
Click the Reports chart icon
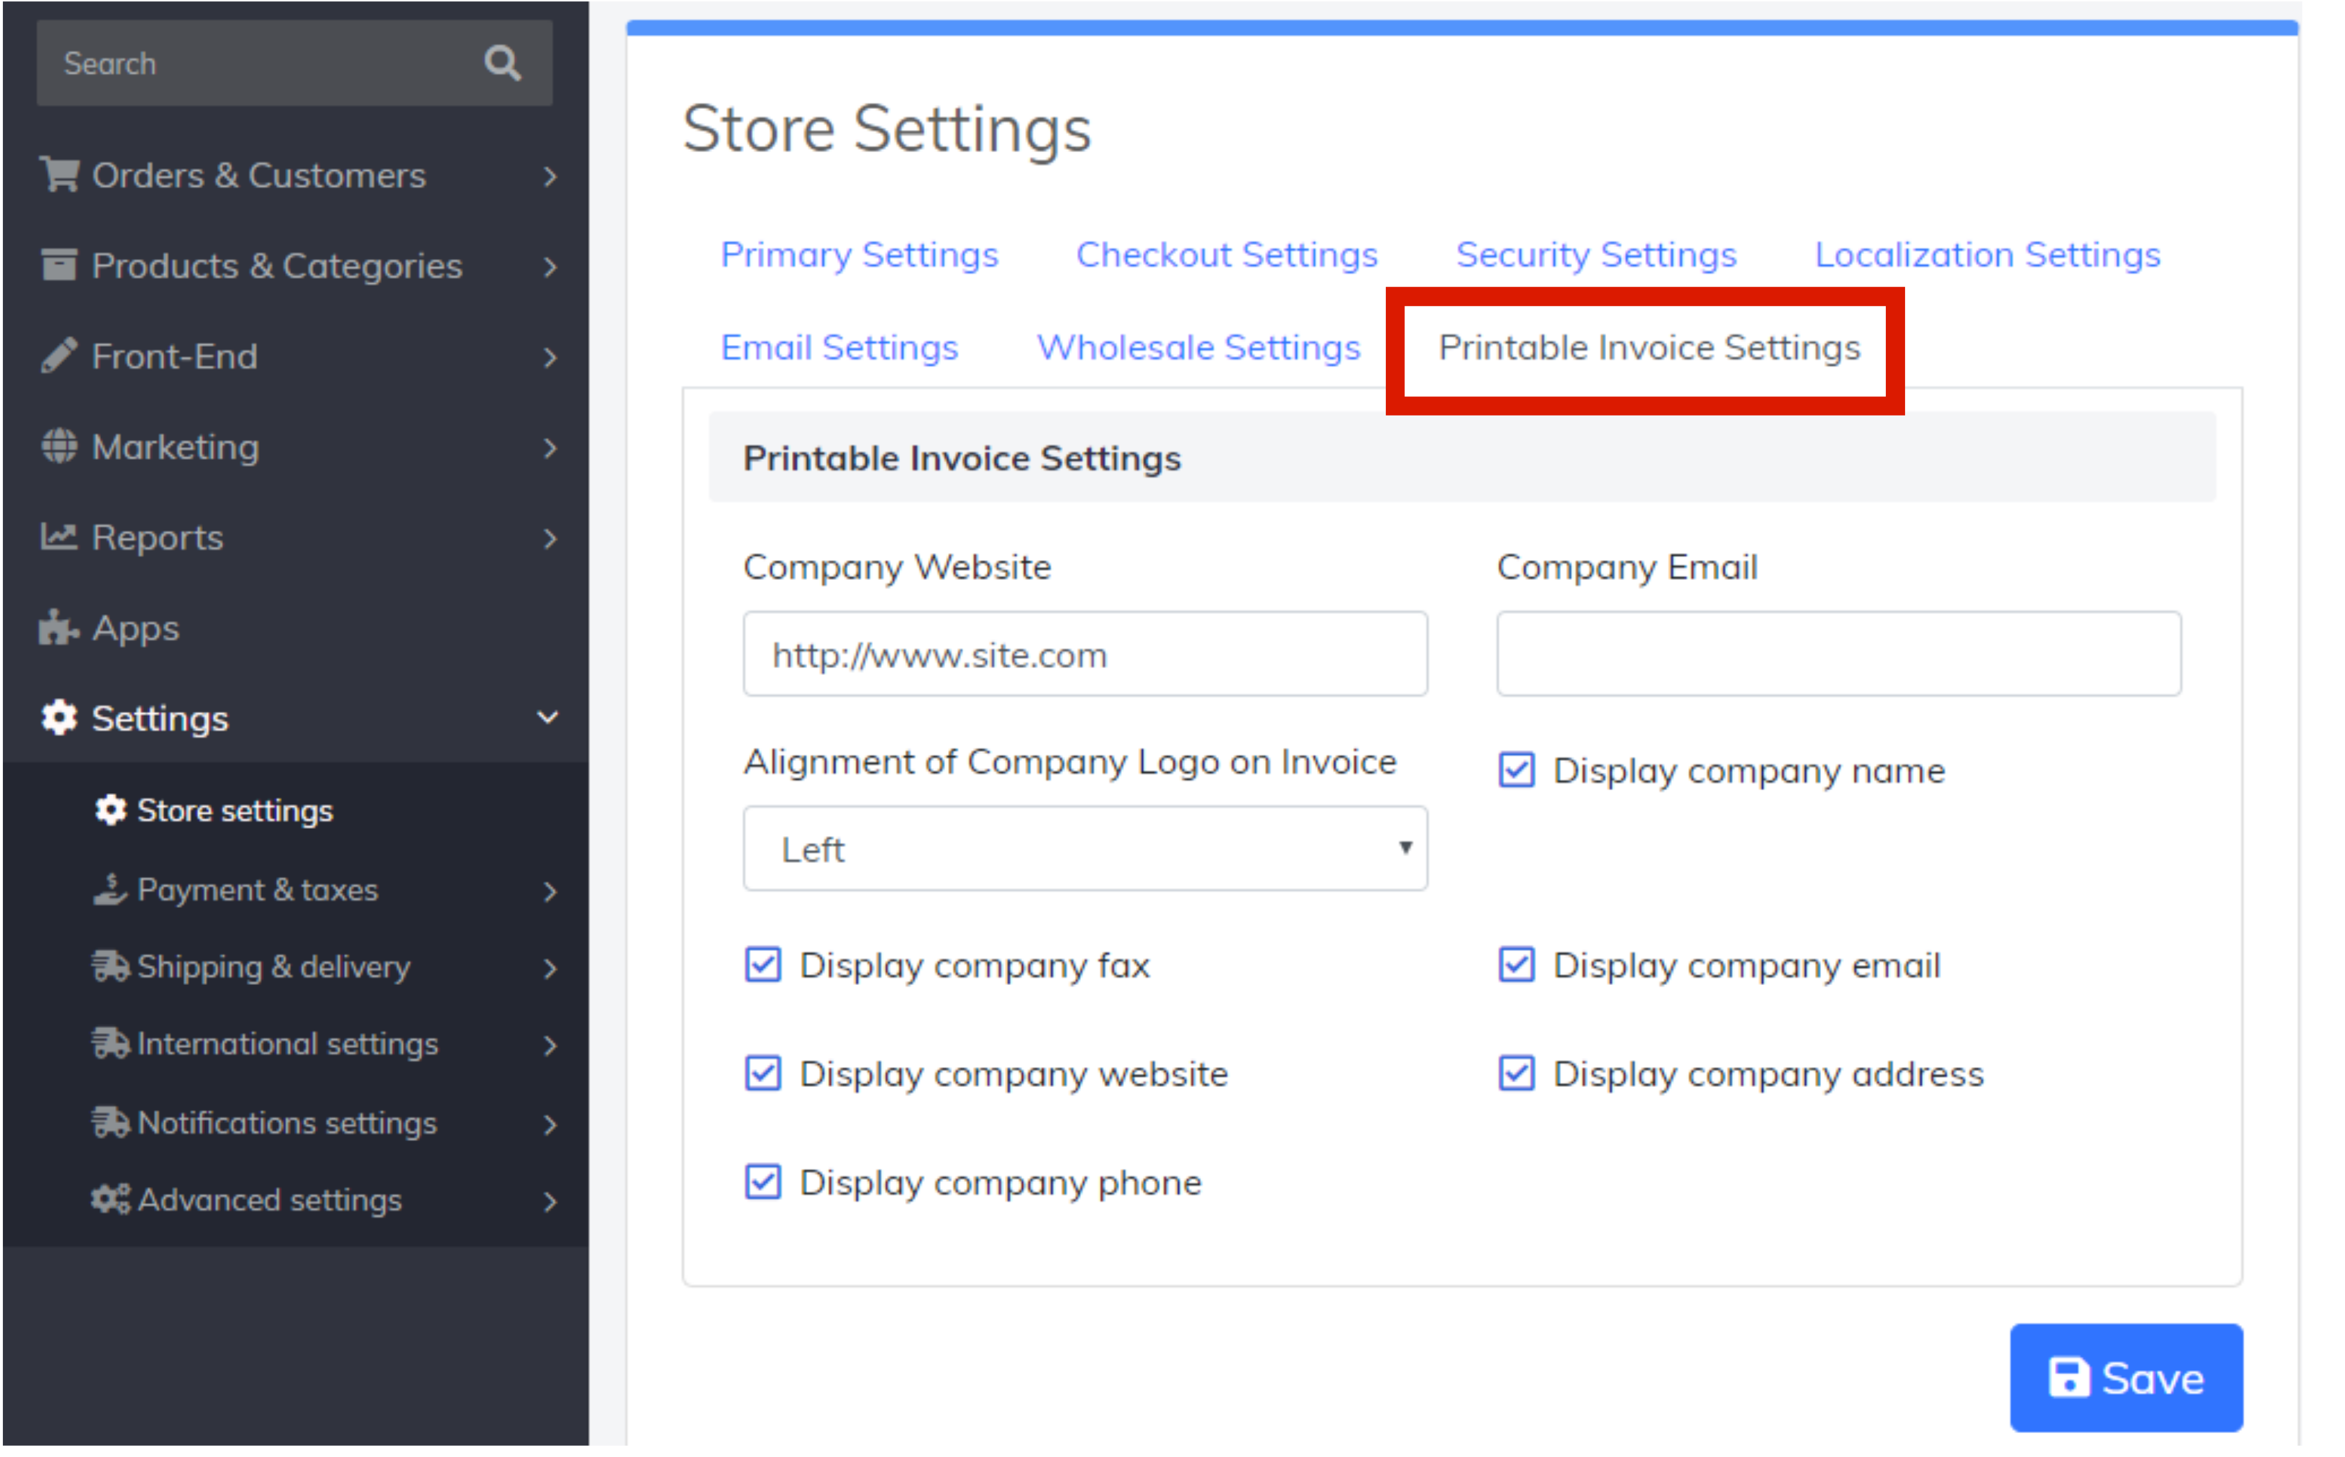60,539
